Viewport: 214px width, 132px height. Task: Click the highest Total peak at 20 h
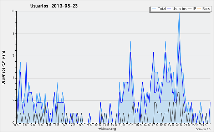tap(179, 13)
